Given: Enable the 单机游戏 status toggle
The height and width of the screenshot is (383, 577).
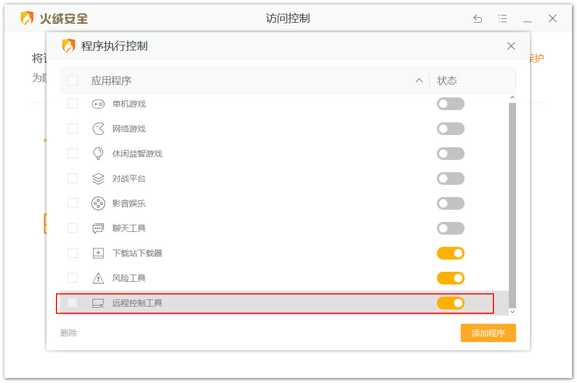Looking at the screenshot, I should (x=450, y=104).
